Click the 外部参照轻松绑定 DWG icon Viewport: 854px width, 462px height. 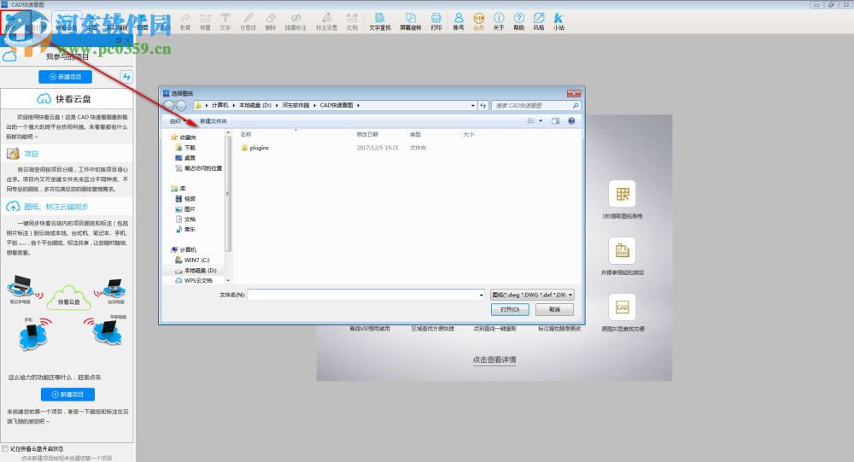point(622,250)
